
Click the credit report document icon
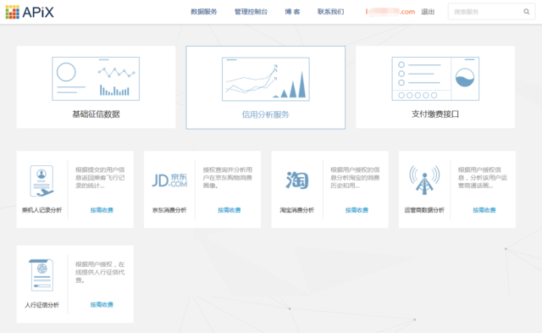(41, 275)
